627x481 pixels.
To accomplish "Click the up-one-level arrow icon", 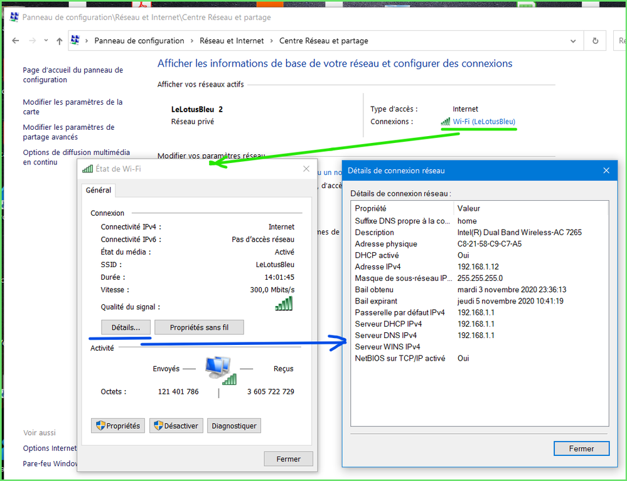I will [59, 41].
